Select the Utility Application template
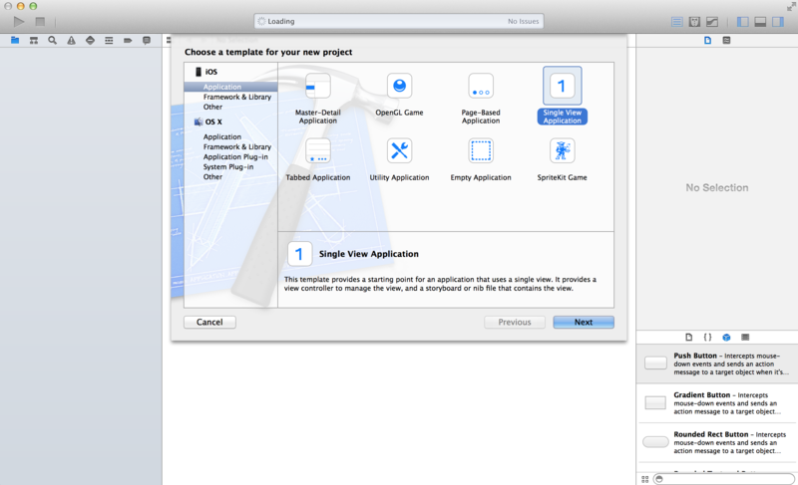 pyautogui.click(x=400, y=160)
